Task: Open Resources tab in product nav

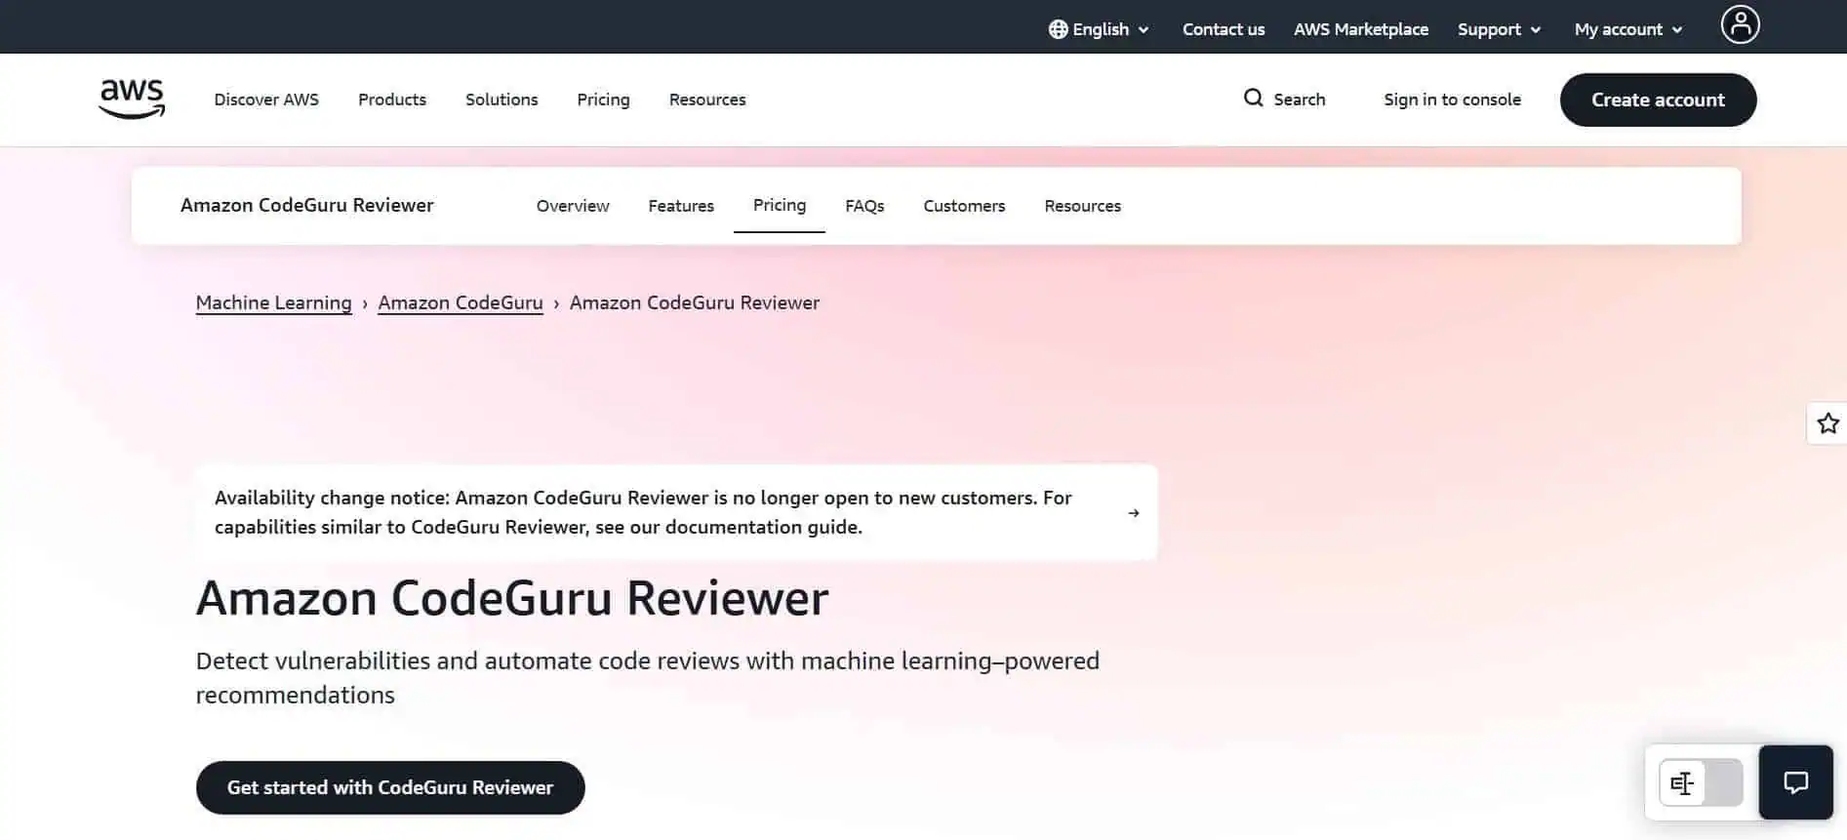Action: coord(1082,206)
